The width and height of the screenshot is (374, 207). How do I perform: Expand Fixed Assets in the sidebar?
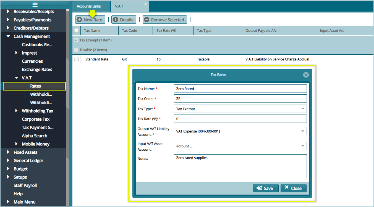[x=8, y=152]
